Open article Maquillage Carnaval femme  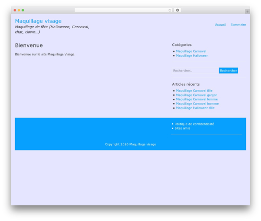coord(197,99)
